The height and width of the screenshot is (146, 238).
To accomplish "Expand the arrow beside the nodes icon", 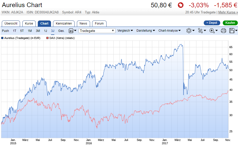I will tap(205, 31).
